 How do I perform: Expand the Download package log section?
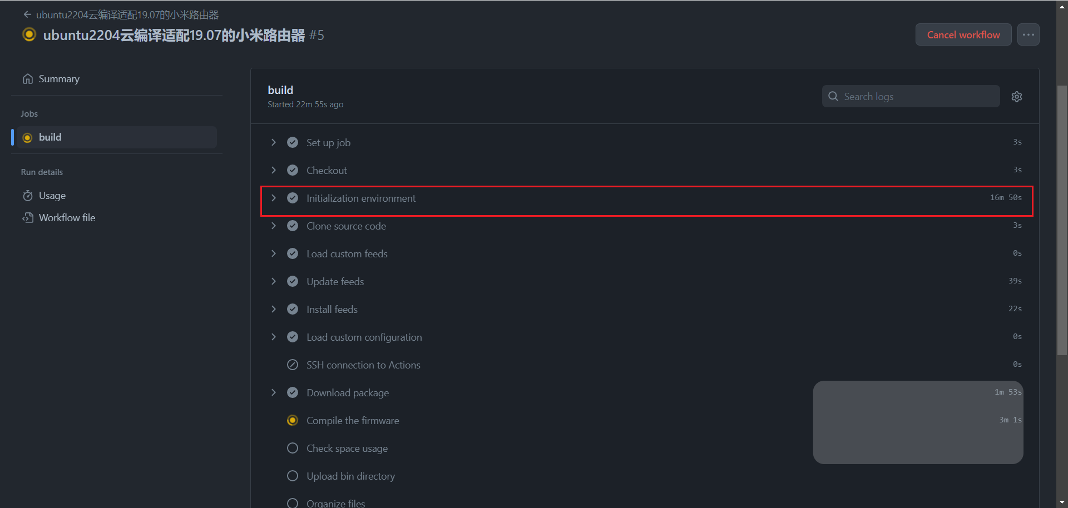point(273,392)
